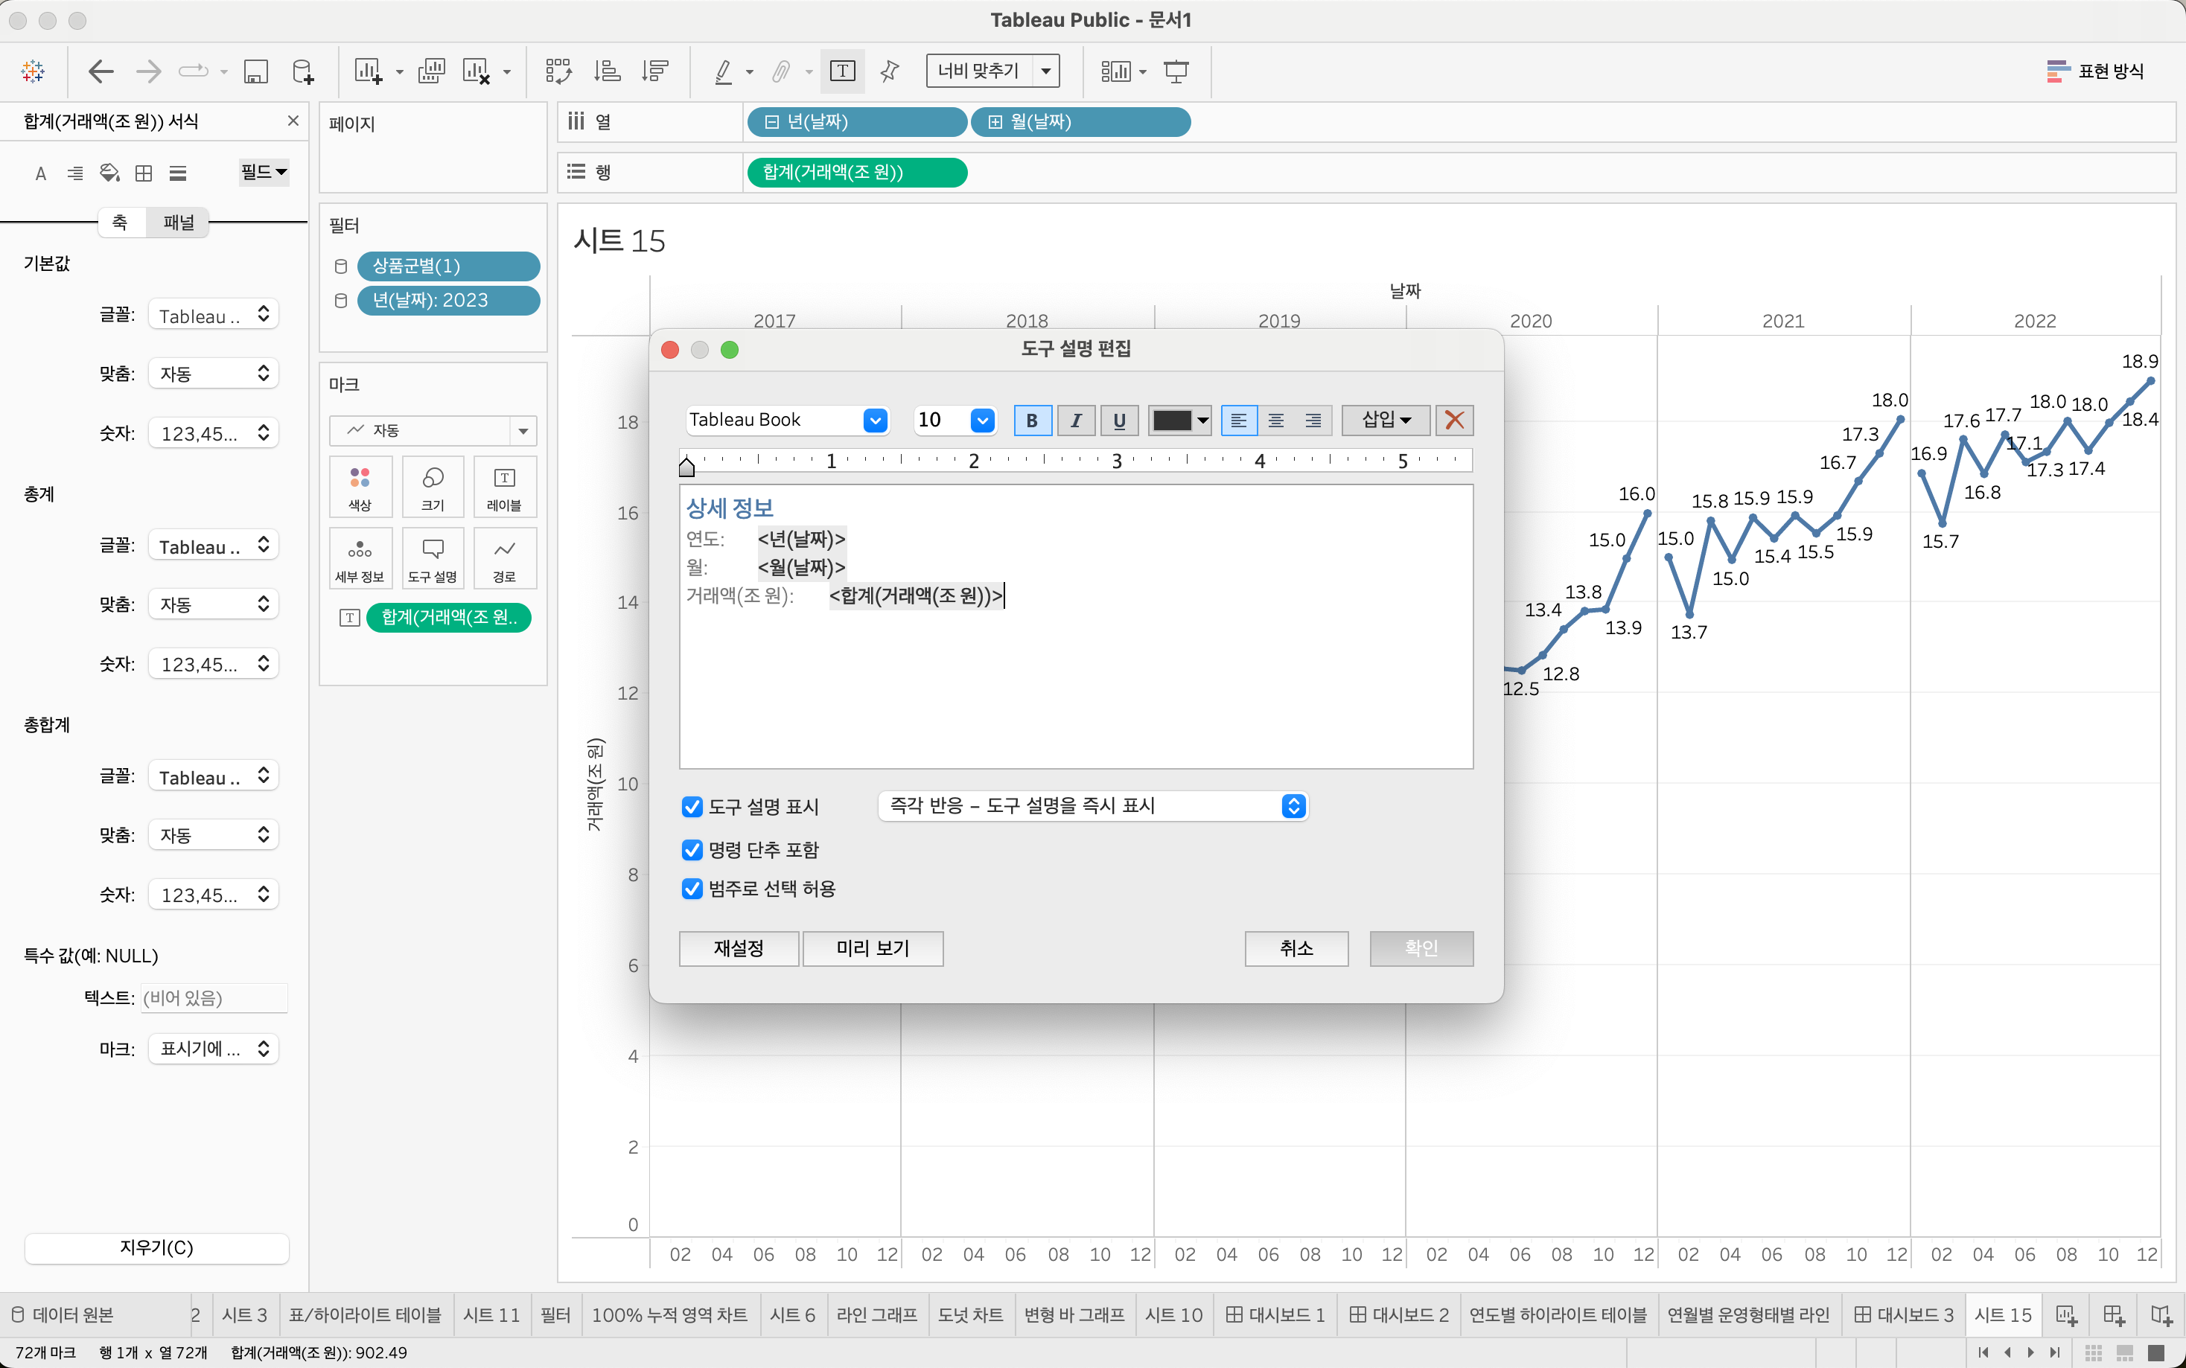Click the new data source toolbar icon
This screenshot has width=2186, height=1368.
pos(303,71)
